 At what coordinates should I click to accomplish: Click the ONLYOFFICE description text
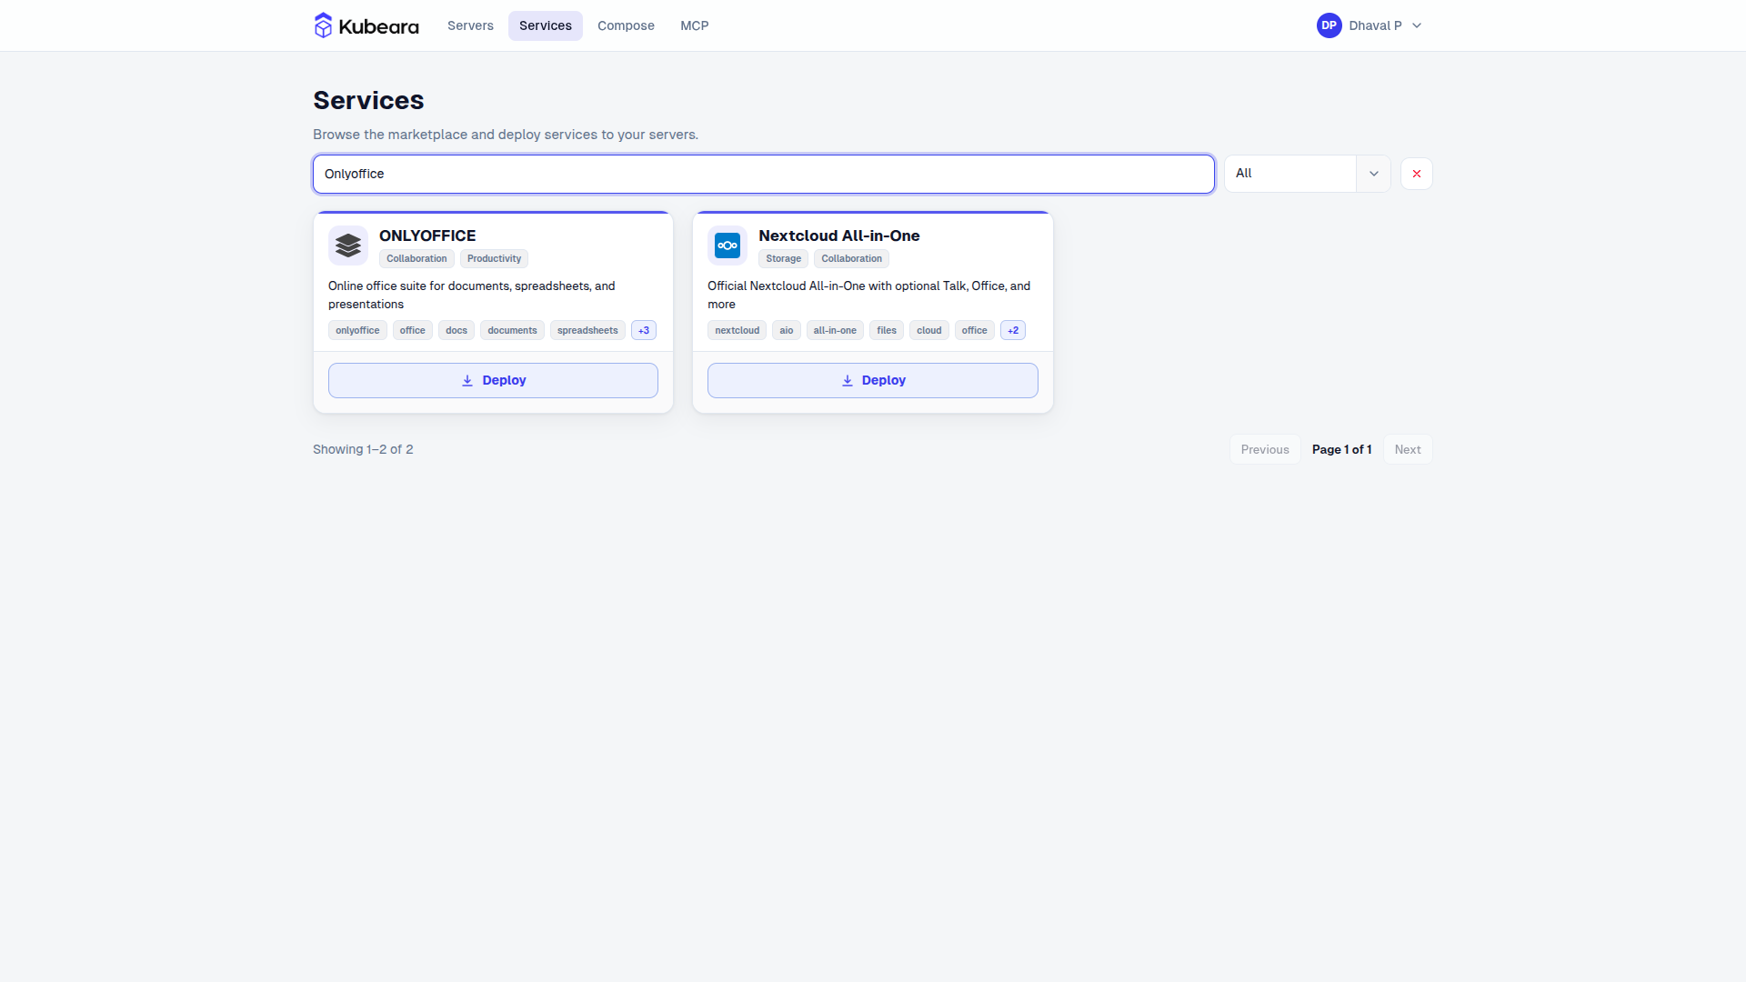coord(472,295)
